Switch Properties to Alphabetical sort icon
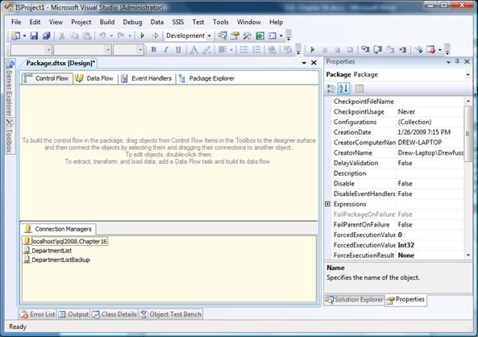The width and height of the screenshot is (478, 337). 343,89
